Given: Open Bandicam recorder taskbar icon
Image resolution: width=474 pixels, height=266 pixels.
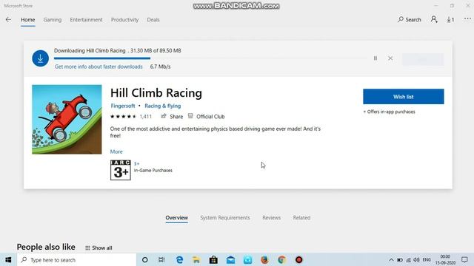Looking at the screenshot, I should [299, 259].
